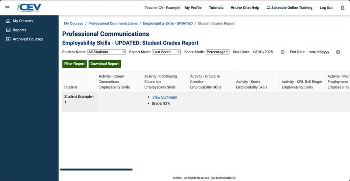Click the Schedule Online Training laptop icon
The image size is (350, 181).
(268, 8)
